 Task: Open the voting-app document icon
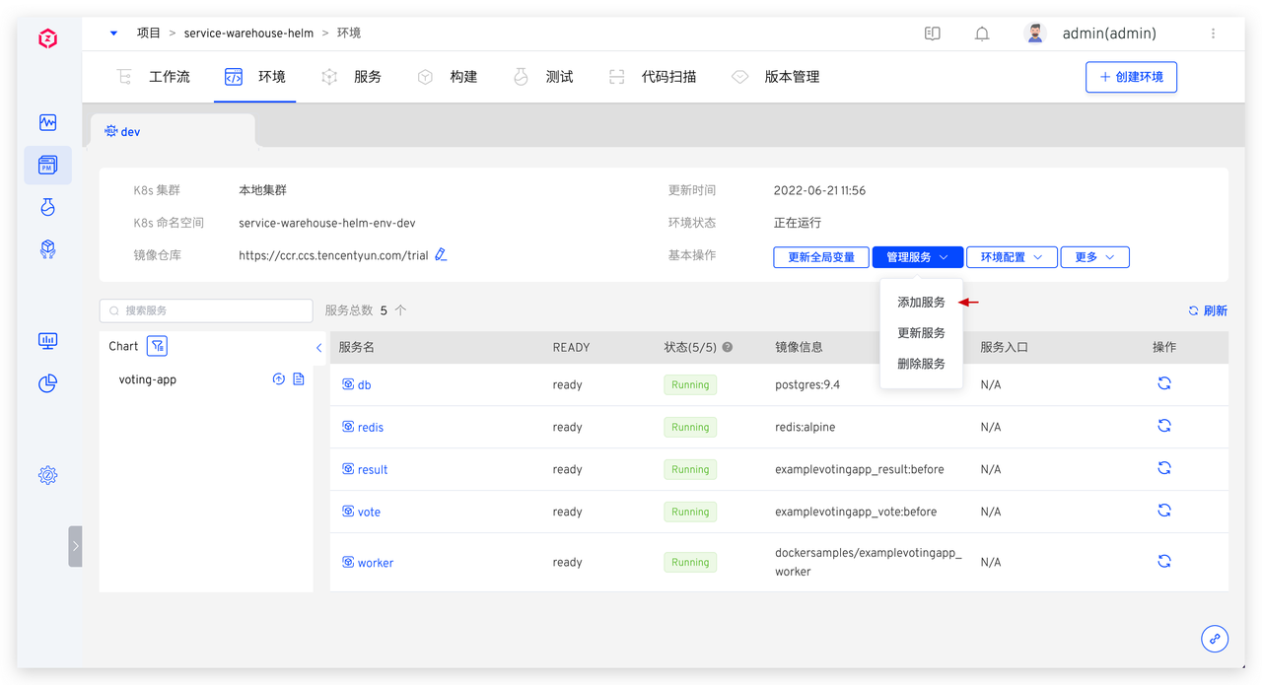click(x=299, y=379)
